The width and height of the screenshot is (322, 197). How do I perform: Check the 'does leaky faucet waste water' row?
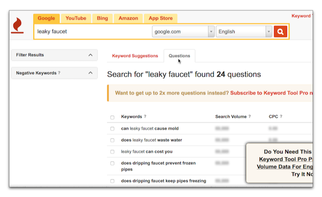[x=112, y=140]
